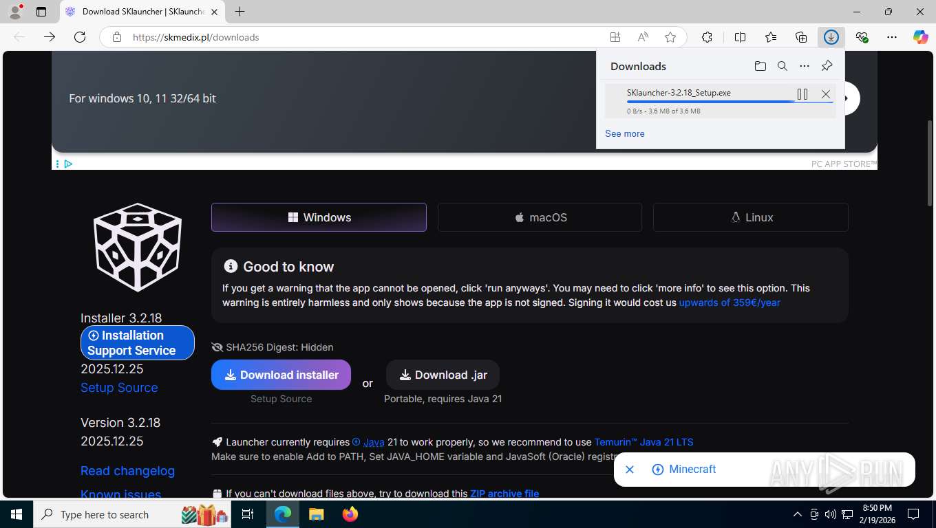The image size is (936, 528).
Task: Search downloads with magnifier icon
Action: tap(783, 66)
